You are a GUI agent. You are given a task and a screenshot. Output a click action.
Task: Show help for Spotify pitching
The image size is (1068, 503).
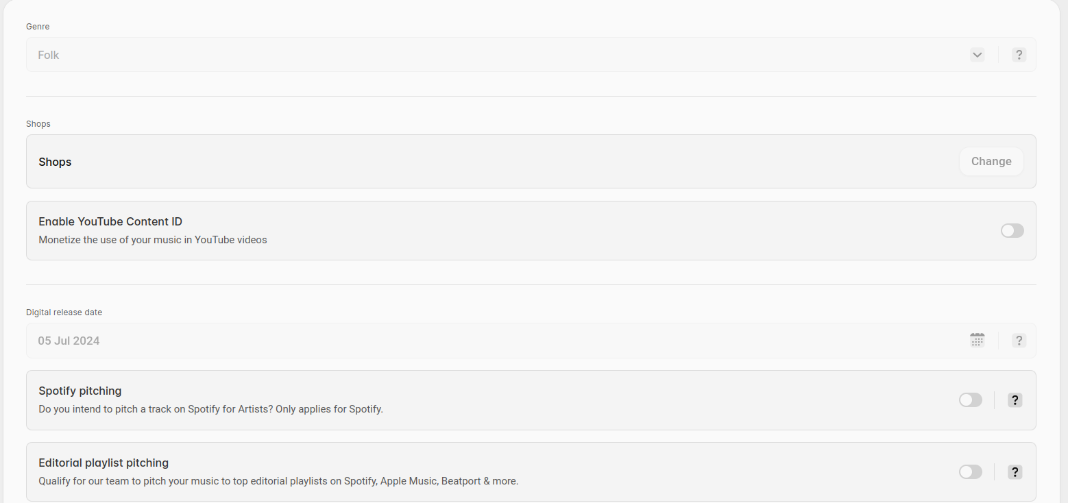[1015, 400]
